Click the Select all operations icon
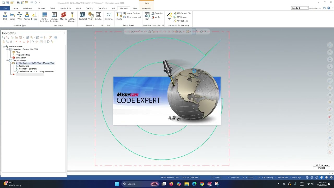This screenshot has height=188, width=334. click(3, 38)
